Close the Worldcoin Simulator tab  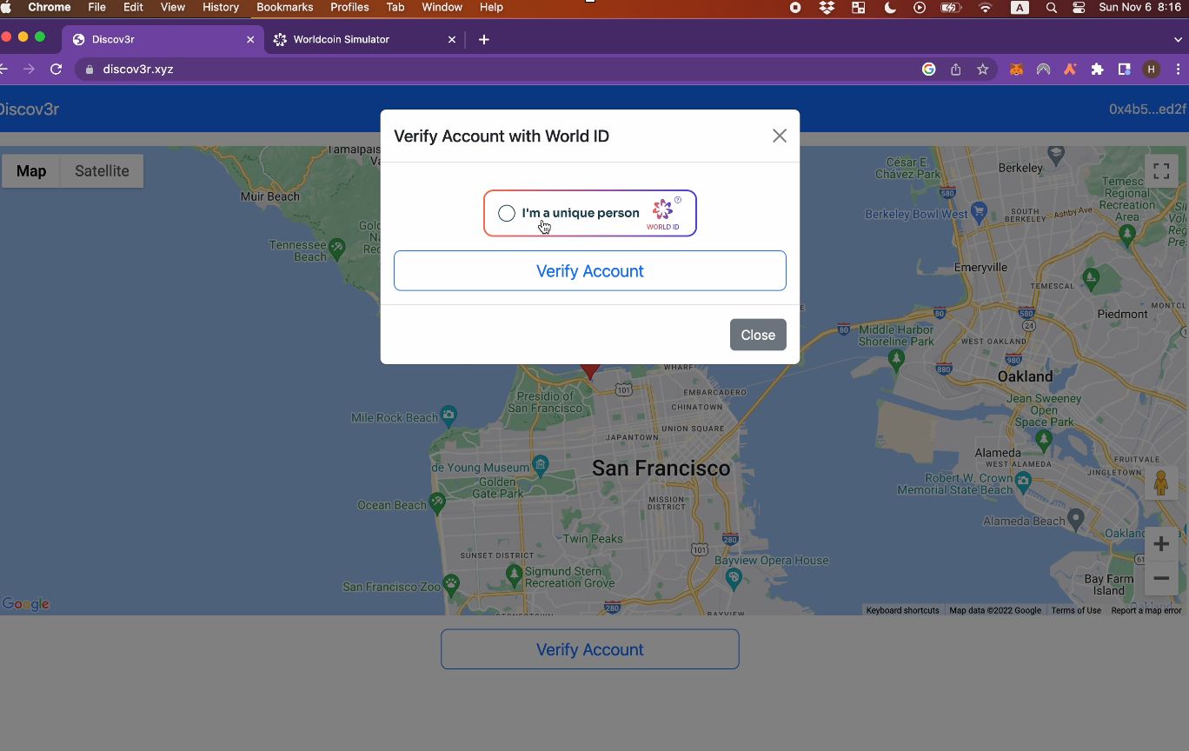(x=452, y=40)
